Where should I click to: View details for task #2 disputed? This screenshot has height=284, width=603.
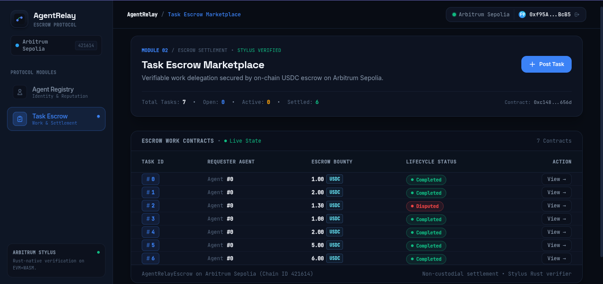[557, 206]
